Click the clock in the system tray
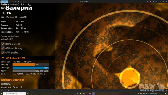This screenshot has height=95, width=168. click(x=162, y=94)
